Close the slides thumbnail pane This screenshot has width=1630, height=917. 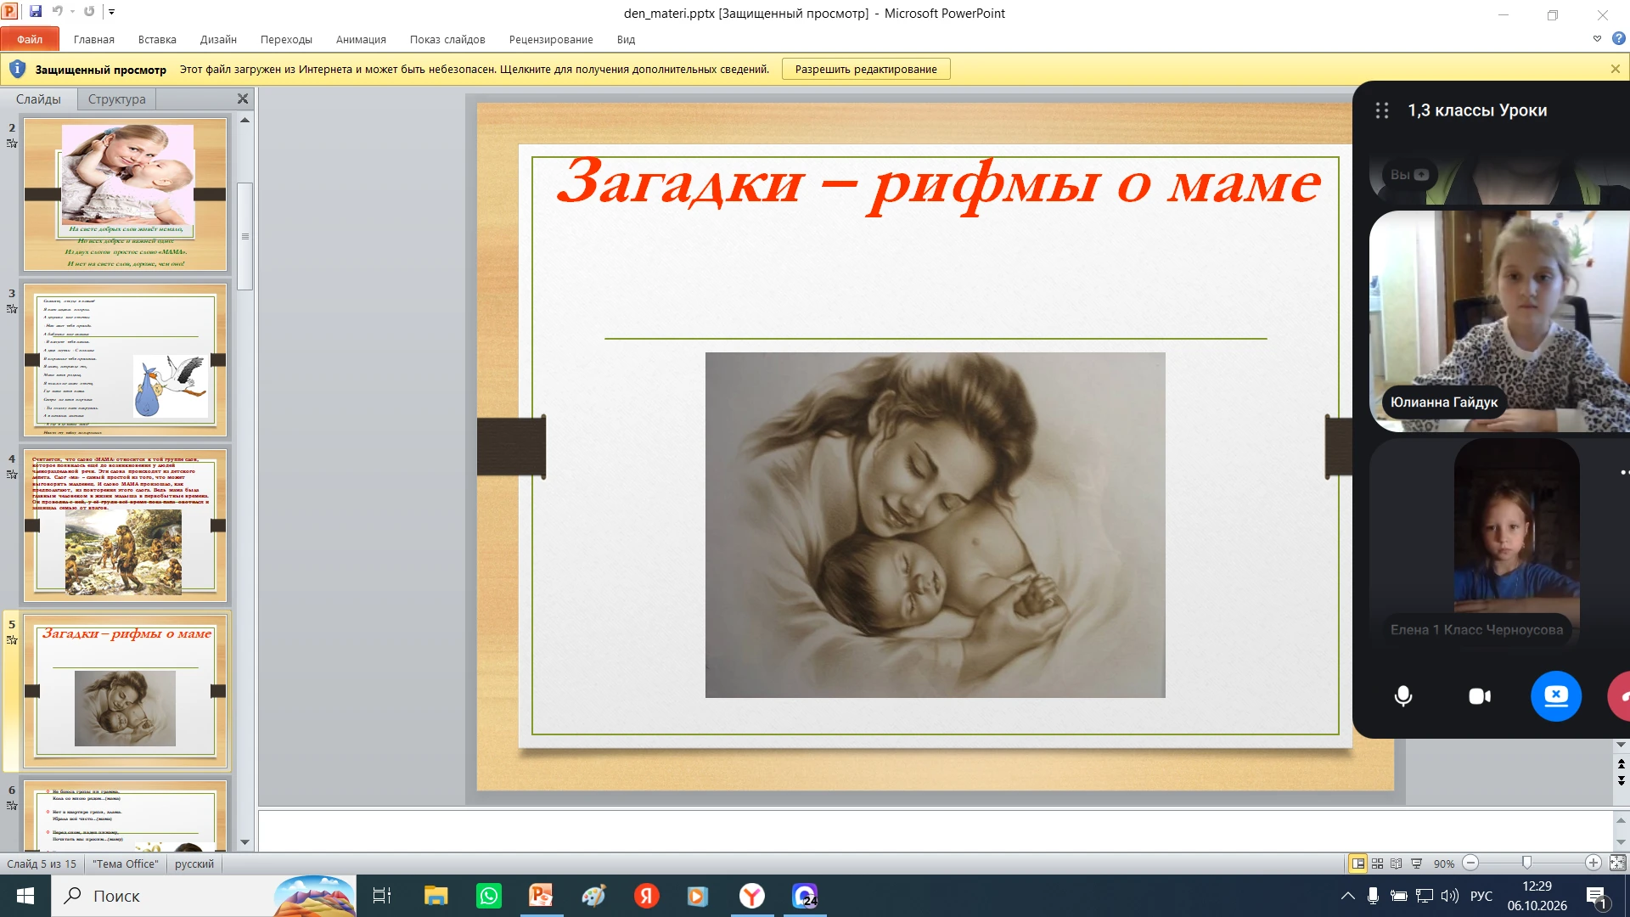(243, 99)
